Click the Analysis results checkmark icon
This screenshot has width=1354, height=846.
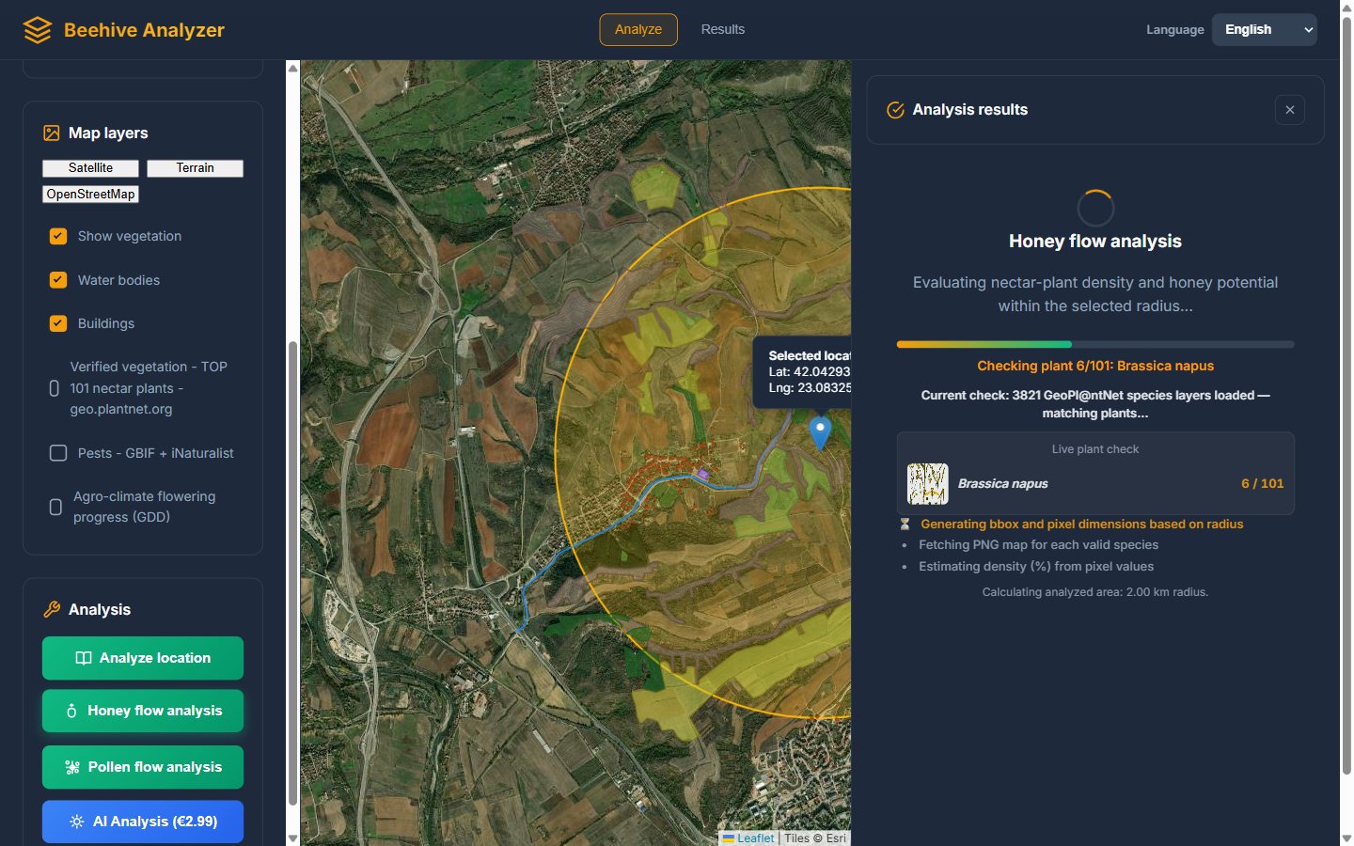point(895,110)
